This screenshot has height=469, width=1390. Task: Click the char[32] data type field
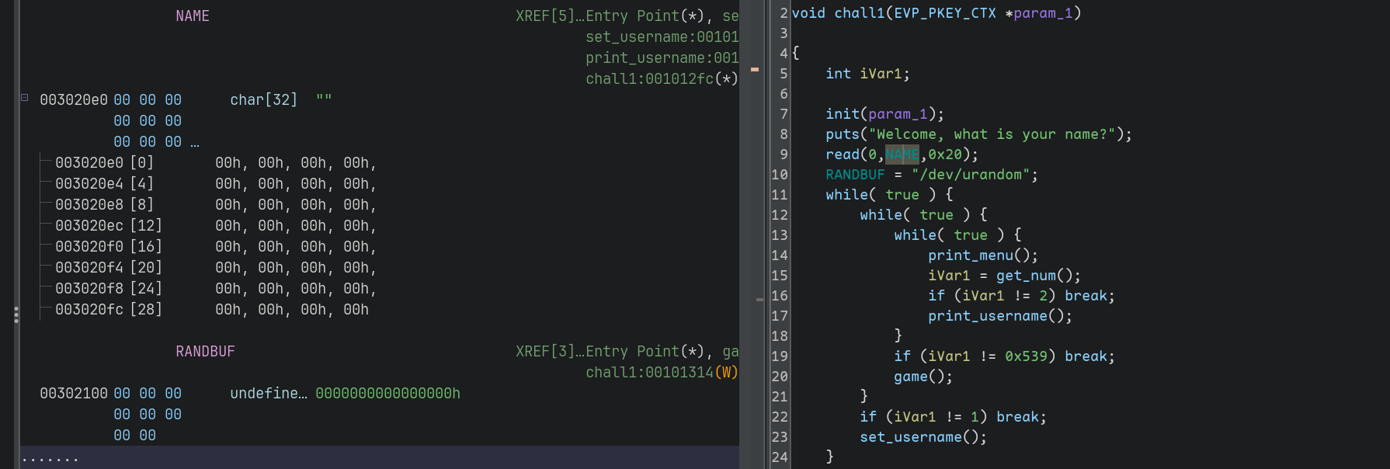point(263,100)
